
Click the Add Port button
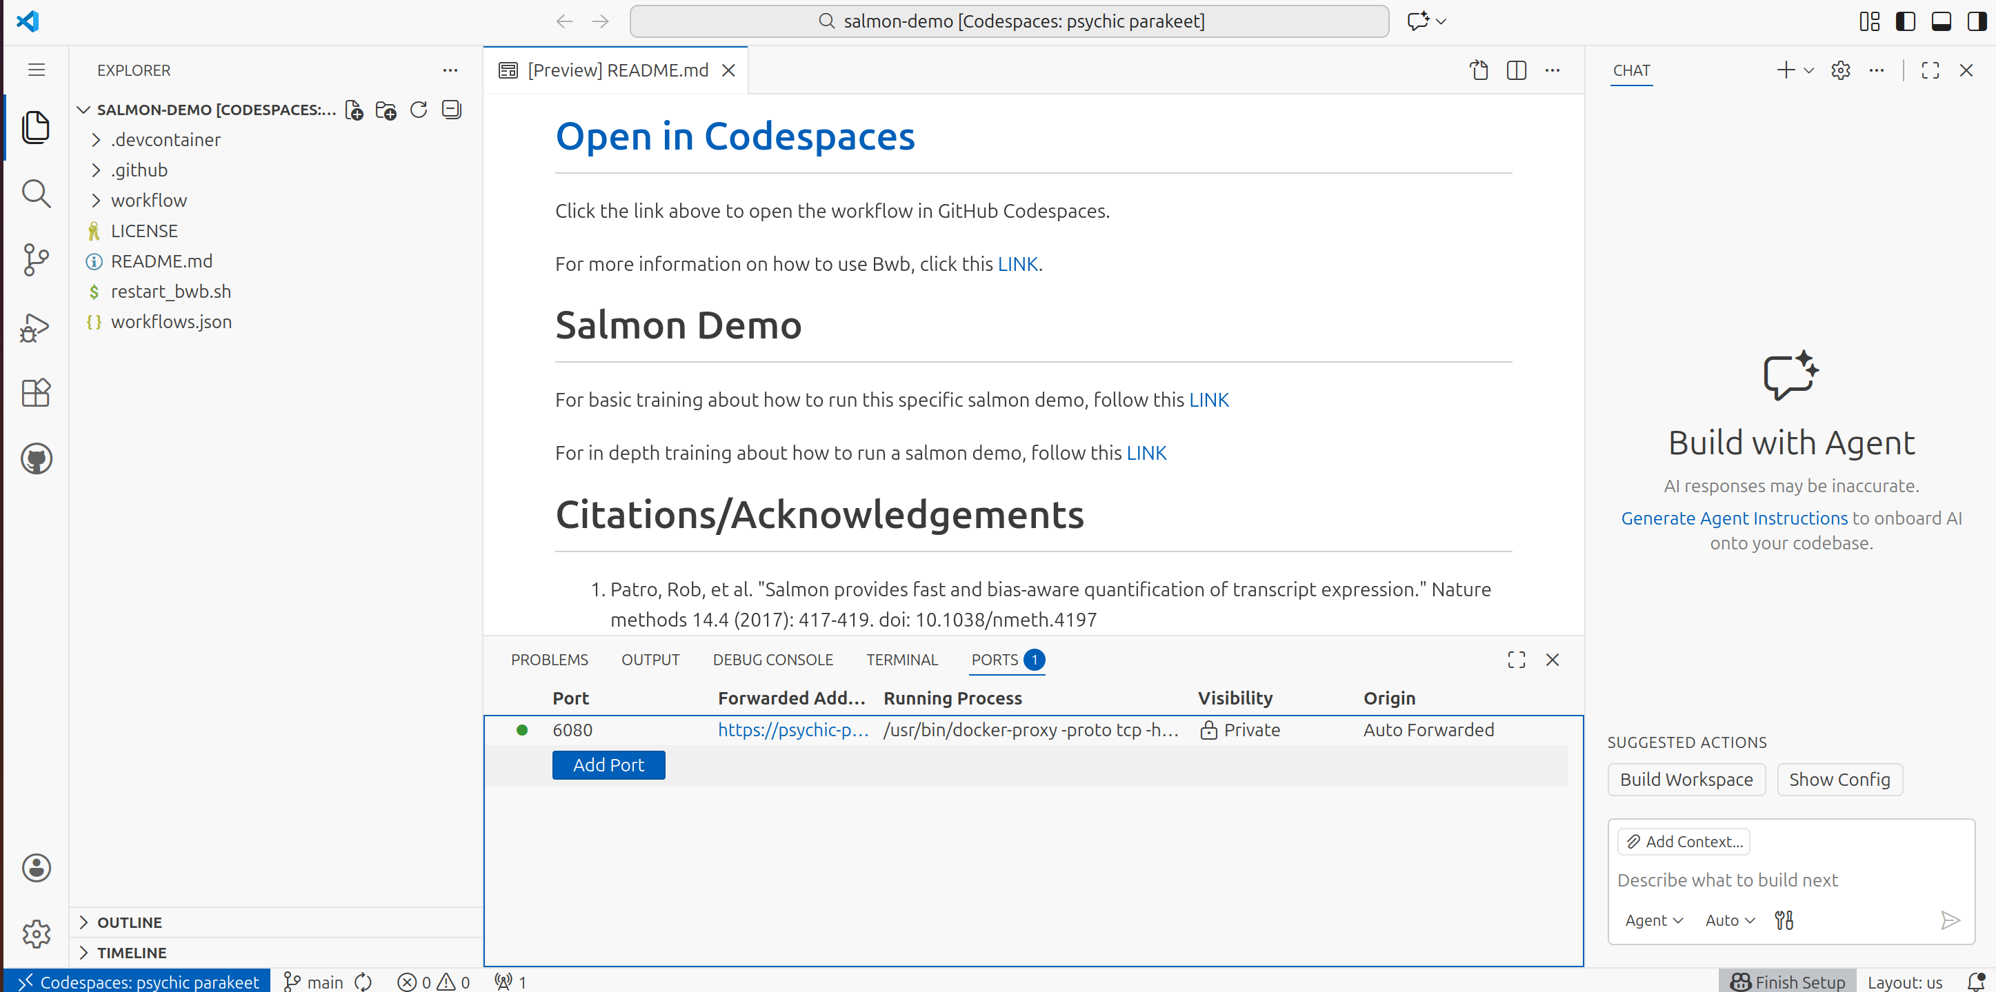tap(608, 765)
